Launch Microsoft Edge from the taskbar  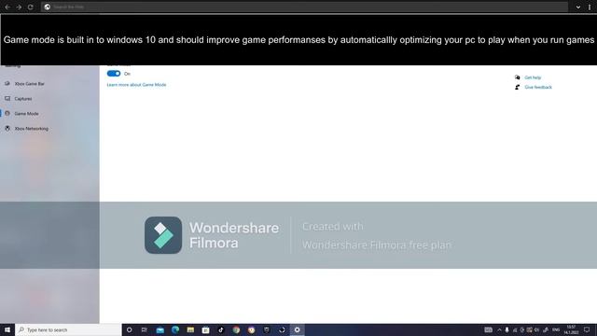175,329
